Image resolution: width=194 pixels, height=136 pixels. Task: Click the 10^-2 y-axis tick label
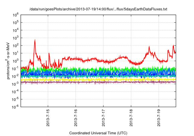pos(15,76)
